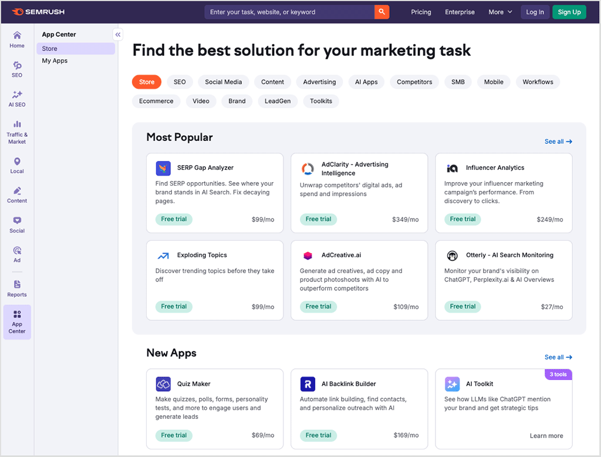Open the Otterly - AI Search Monitoring title
The image size is (601, 457).
pos(509,255)
